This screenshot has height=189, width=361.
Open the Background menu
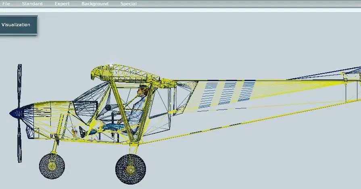click(95, 4)
